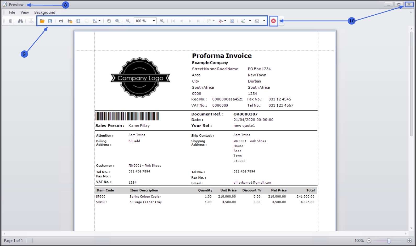Image resolution: width=416 pixels, height=246 pixels.
Task: Expand the Send via E-Mail dropdown arrow
Action: pyautogui.click(x=264, y=21)
